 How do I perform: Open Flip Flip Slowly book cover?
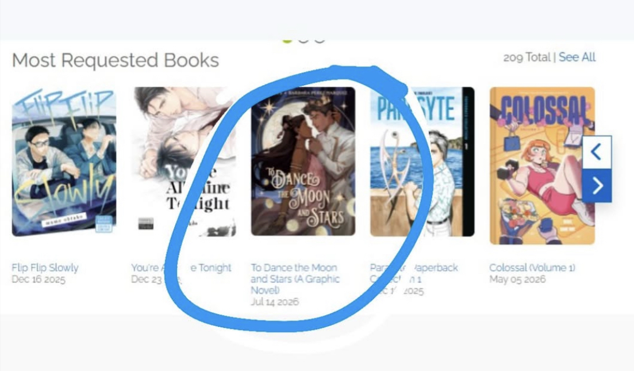coord(64,162)
